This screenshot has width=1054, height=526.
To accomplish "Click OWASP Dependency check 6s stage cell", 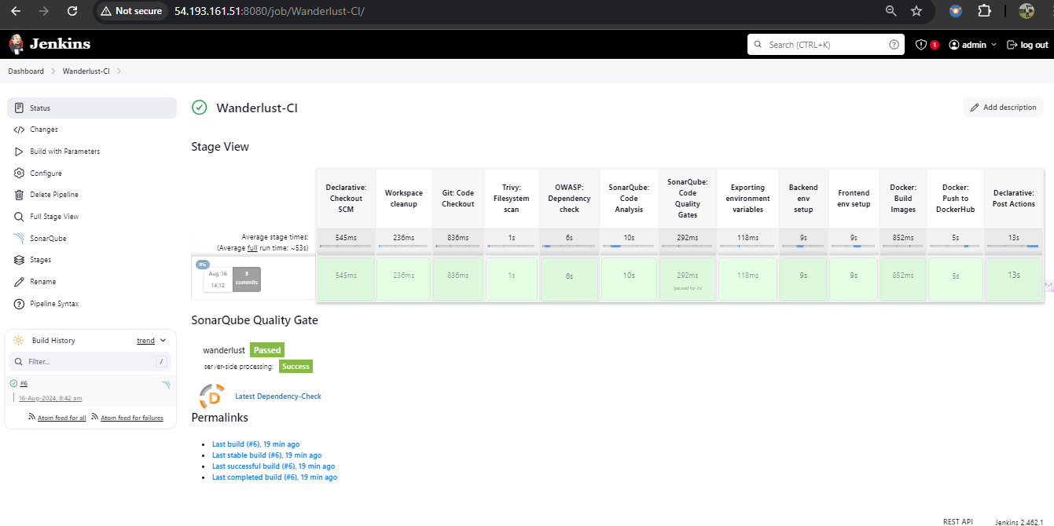I will click(569, 279).
